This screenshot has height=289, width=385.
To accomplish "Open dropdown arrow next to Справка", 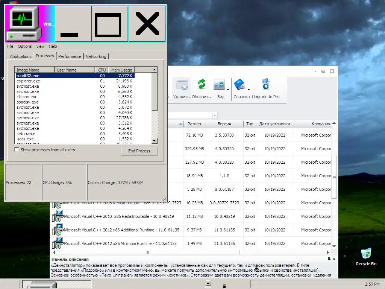I will pyautogui.click(x=249, y=90).
